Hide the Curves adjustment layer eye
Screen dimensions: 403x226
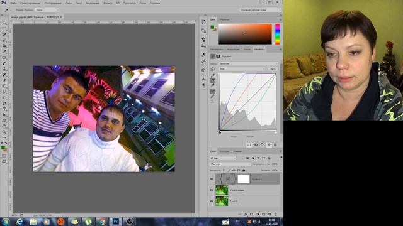pyautogui.click(x=212, y=179)
